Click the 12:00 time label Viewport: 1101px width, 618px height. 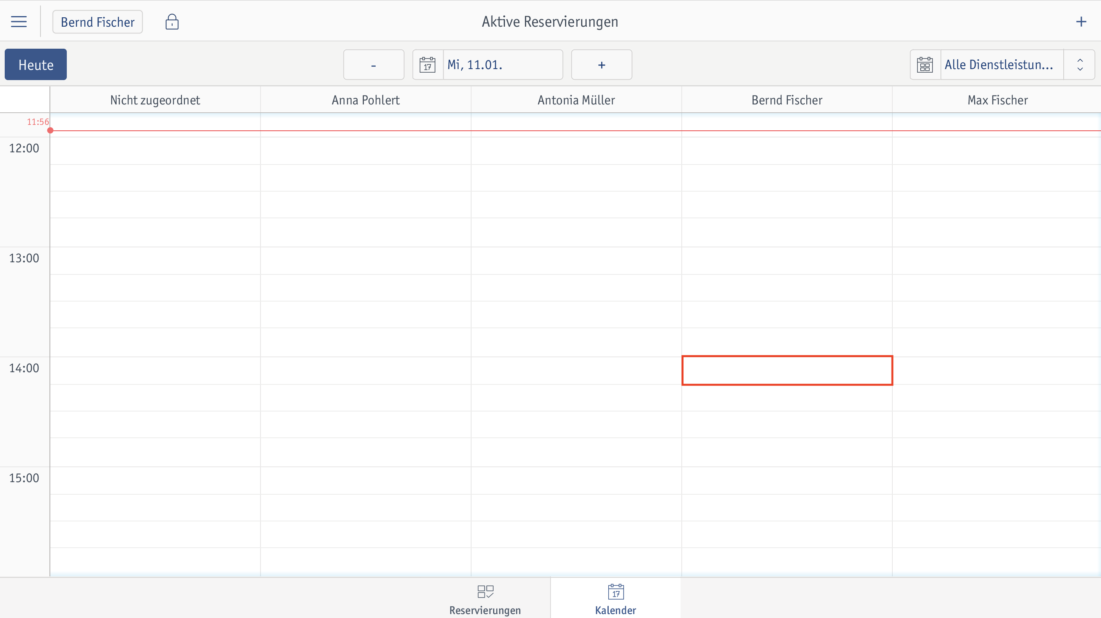pyautogui.click(x=24, y=148)
